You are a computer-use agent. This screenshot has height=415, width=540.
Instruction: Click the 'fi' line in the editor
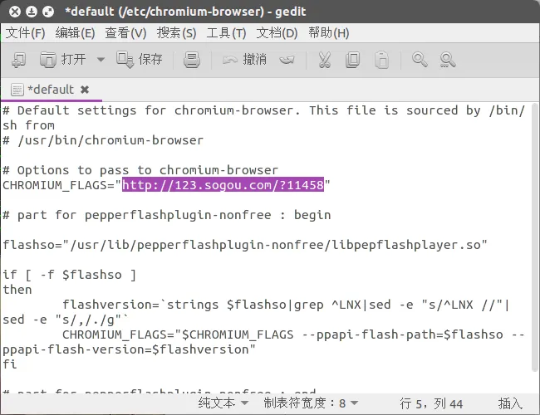[10, 364]
